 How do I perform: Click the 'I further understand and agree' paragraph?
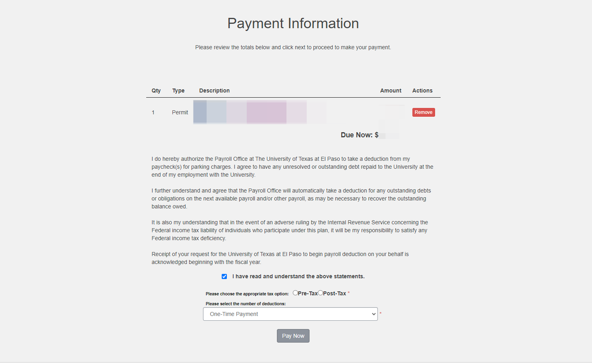click(291, 198)
